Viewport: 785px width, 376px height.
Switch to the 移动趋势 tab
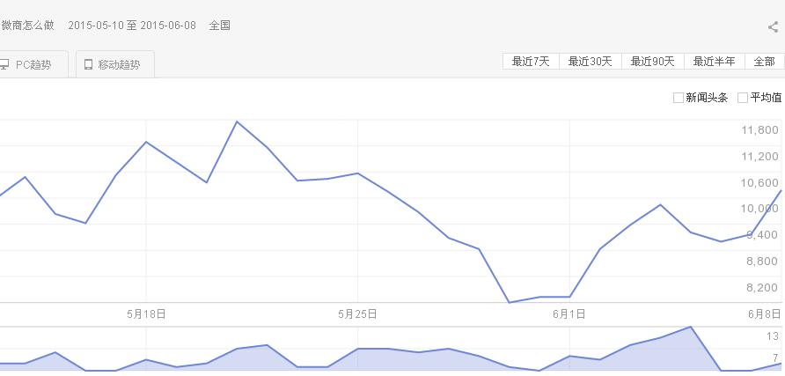coord(119,64)
